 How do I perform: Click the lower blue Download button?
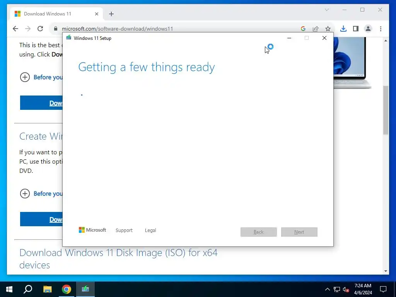[x=41, y=219]
